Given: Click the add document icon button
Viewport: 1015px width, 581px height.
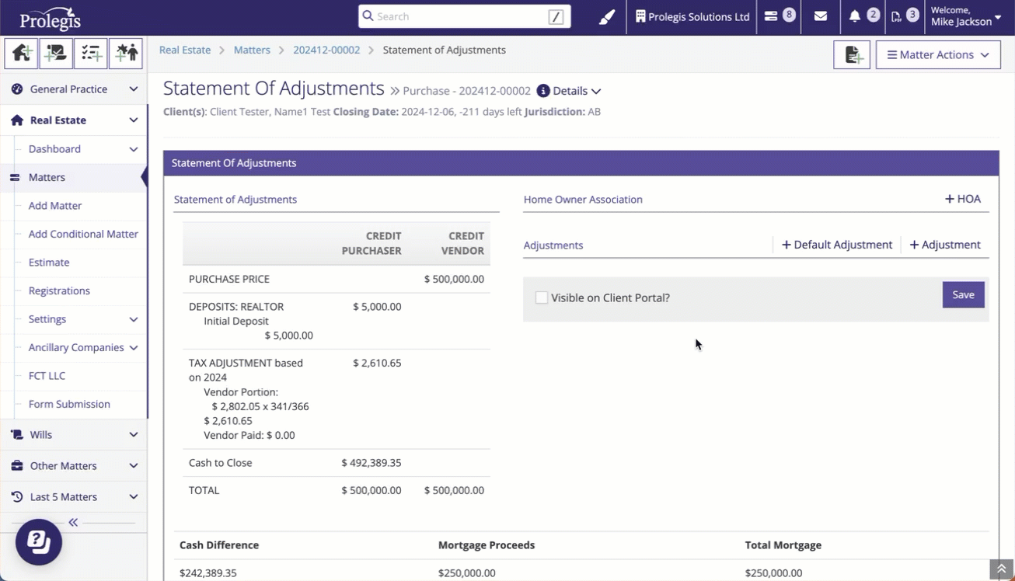Looking at the screenshot, I should (852, 55).
